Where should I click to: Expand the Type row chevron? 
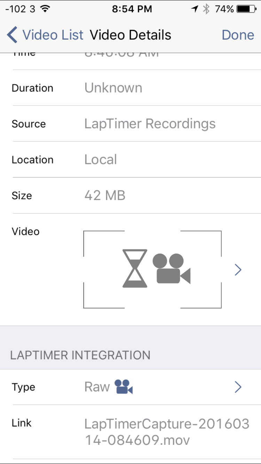(238, 387)
